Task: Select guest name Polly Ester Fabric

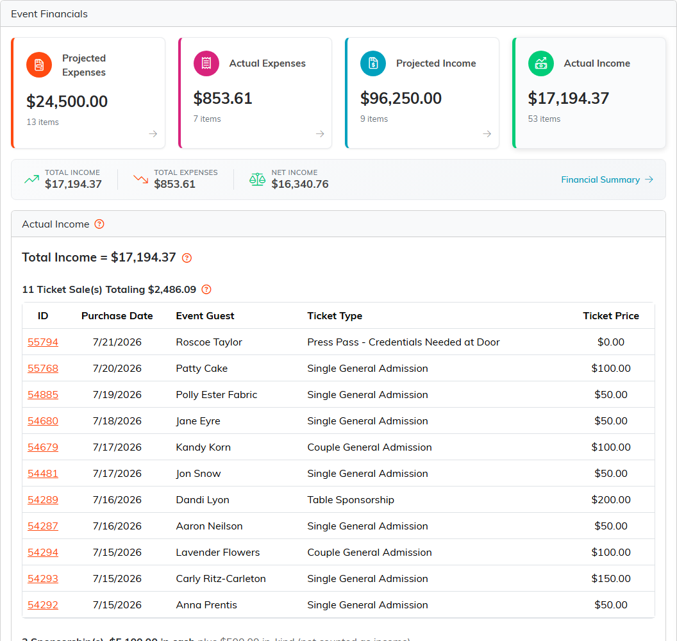Action: pyautogui.click(x=216, y=395)
